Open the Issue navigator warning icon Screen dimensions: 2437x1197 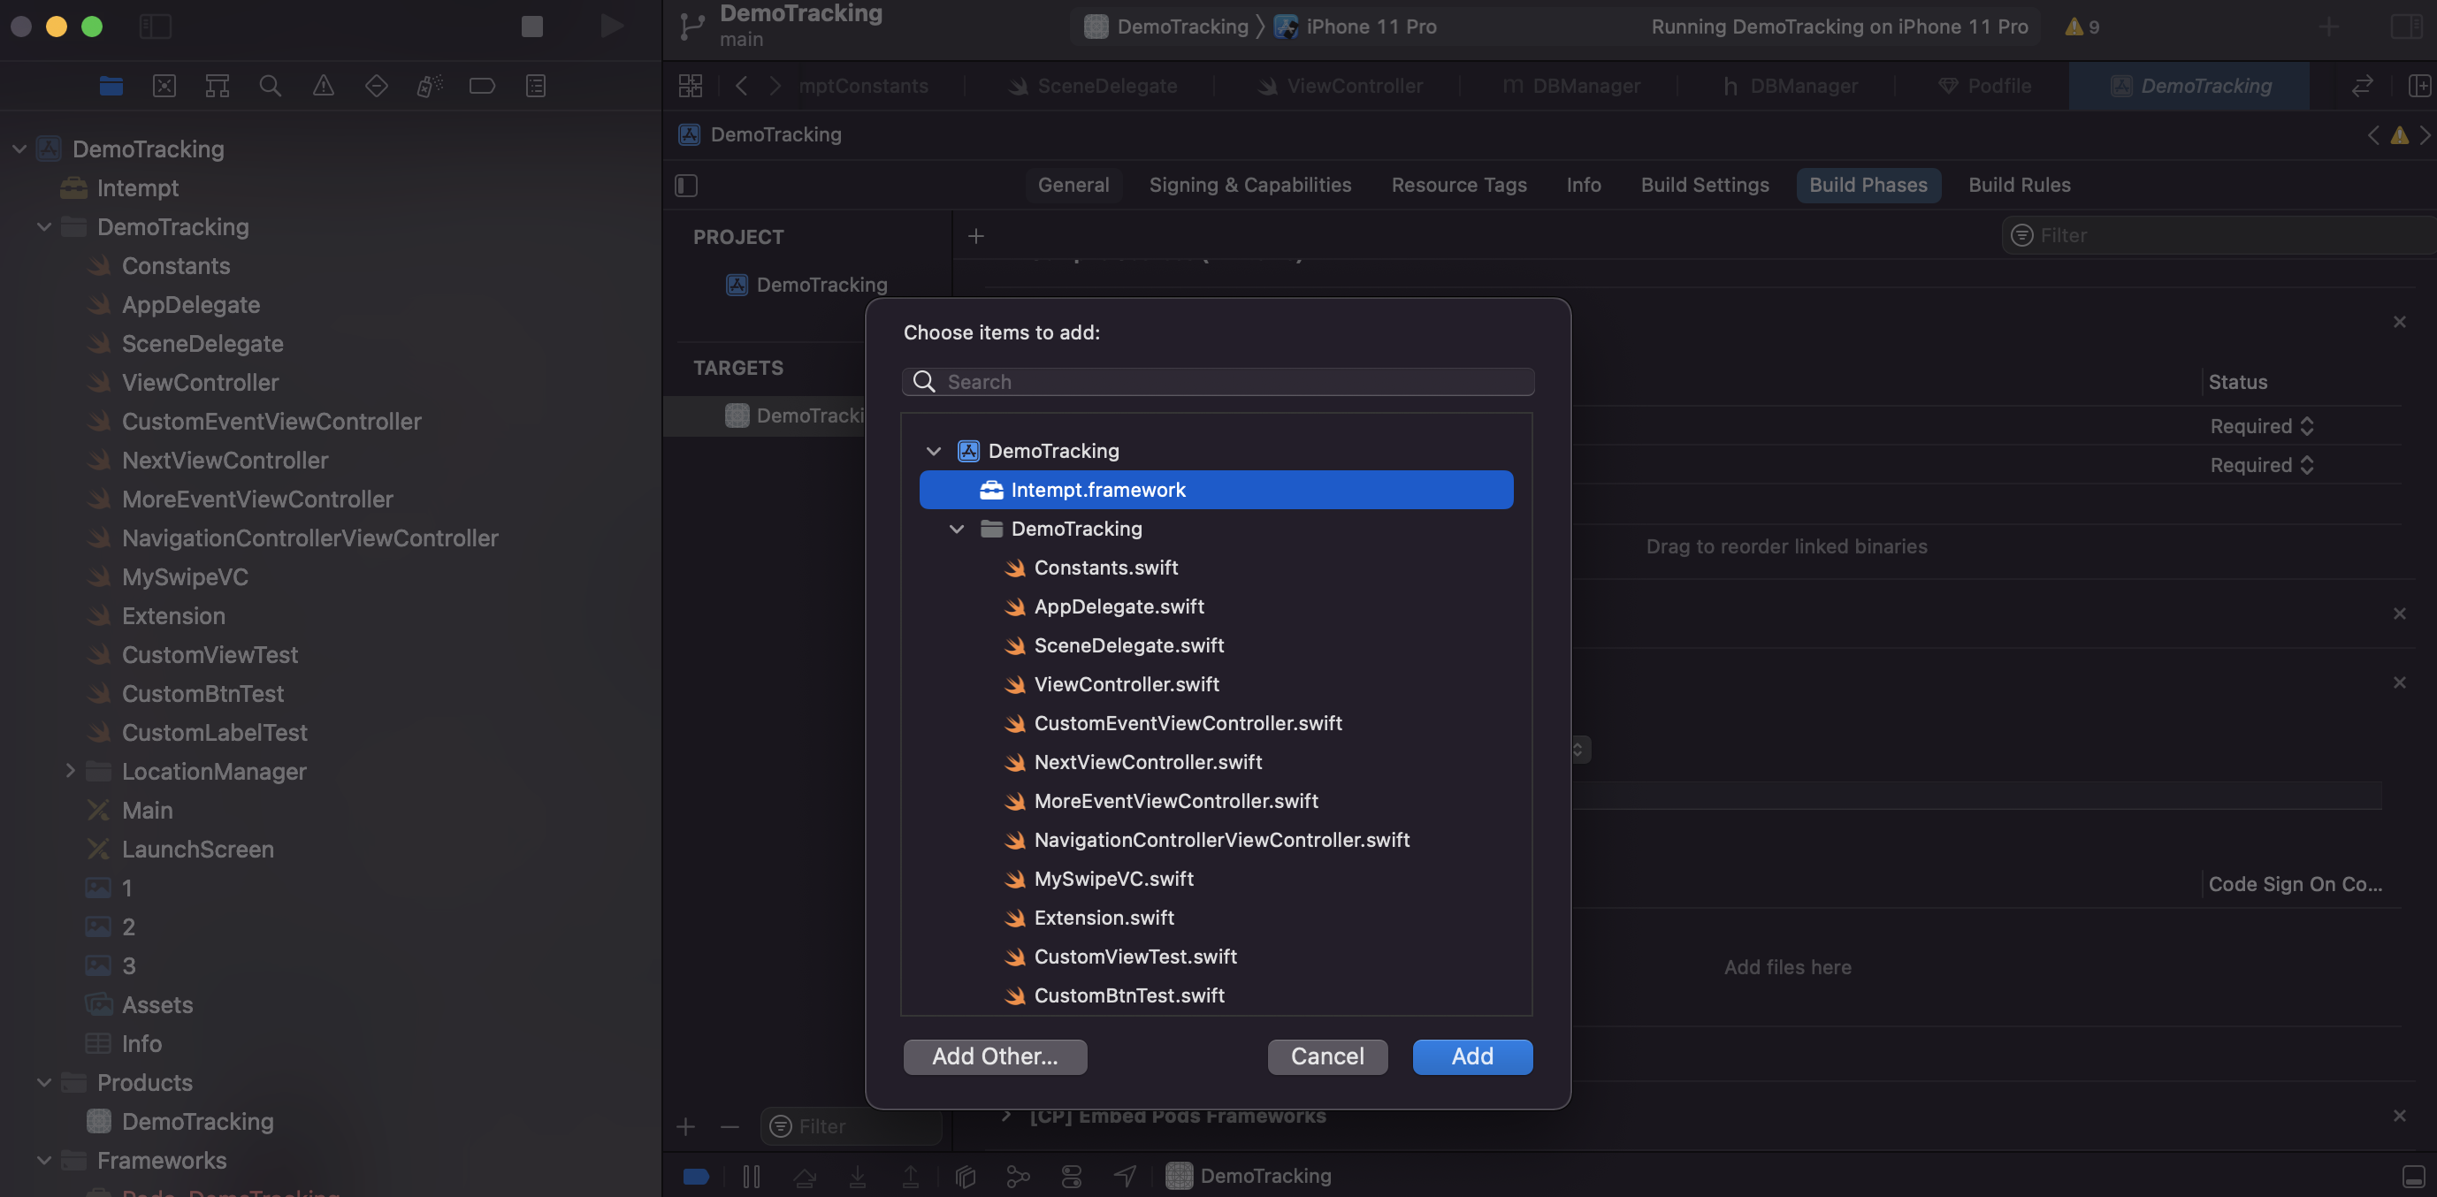[x=323, y=86]
